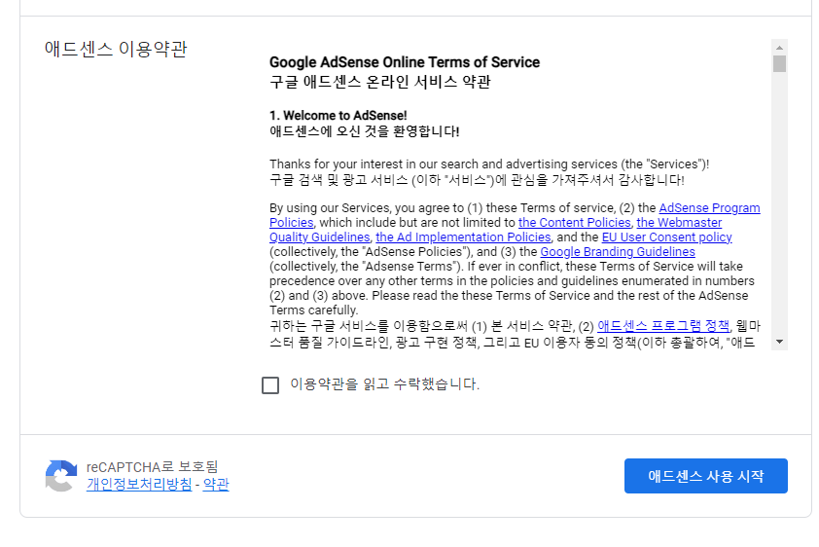This screenshot has height=547, width=819.
Task: Open the AdSense Program Policies link
Action: 709,208
